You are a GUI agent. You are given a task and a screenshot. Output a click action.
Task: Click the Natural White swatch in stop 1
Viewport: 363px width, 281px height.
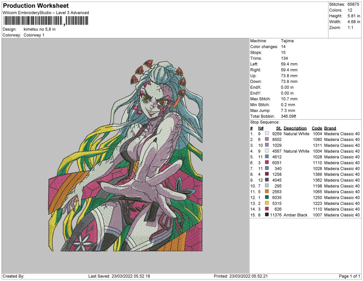[x=267, y=134]
